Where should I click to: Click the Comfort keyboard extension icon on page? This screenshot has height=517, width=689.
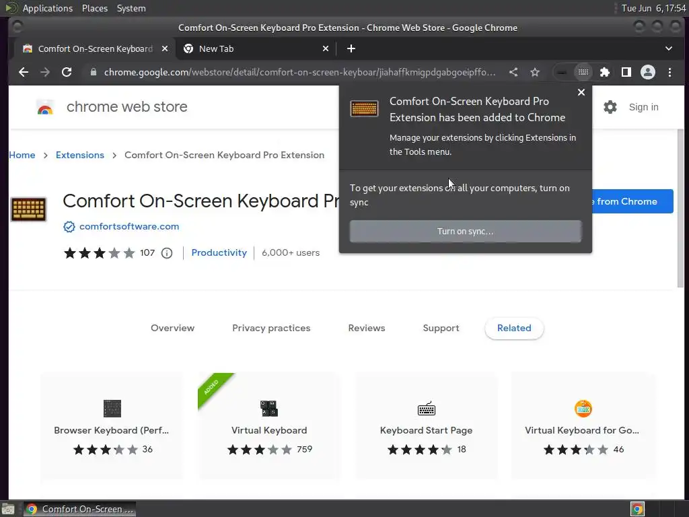(28, 209)
